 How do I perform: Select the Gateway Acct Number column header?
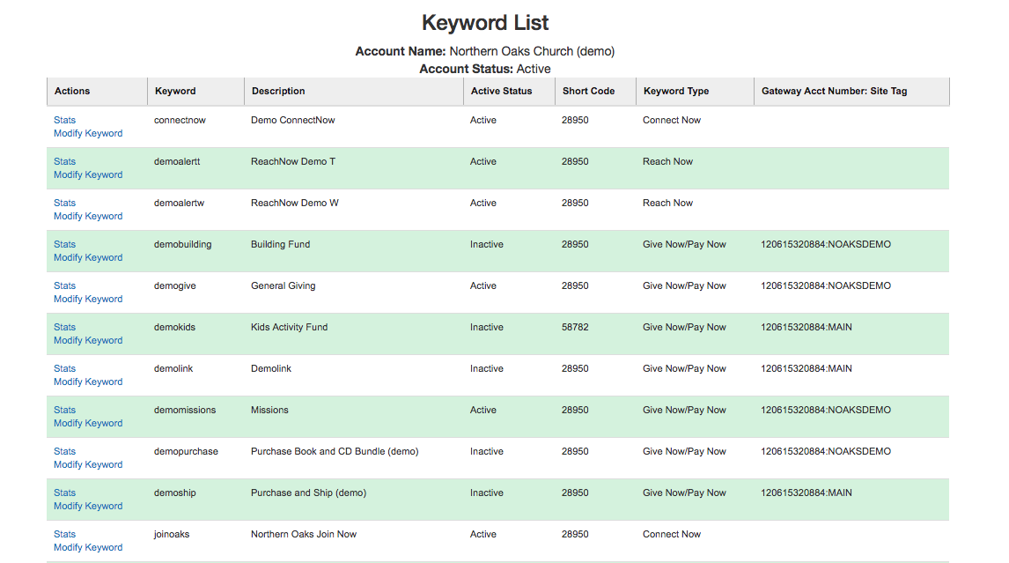(834, 91)
